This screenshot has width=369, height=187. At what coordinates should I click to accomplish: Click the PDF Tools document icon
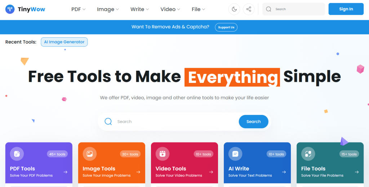[x=17, y=154]
